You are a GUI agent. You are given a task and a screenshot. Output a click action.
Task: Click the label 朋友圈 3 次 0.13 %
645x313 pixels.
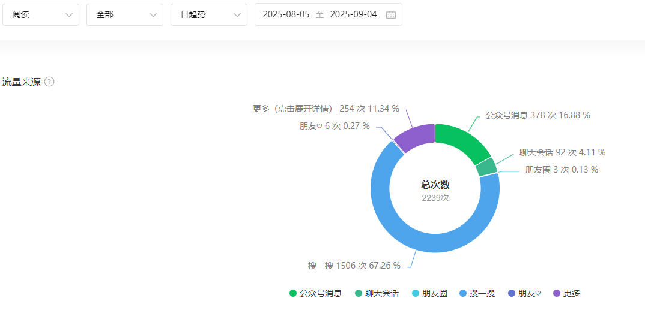tap(562, 170)
